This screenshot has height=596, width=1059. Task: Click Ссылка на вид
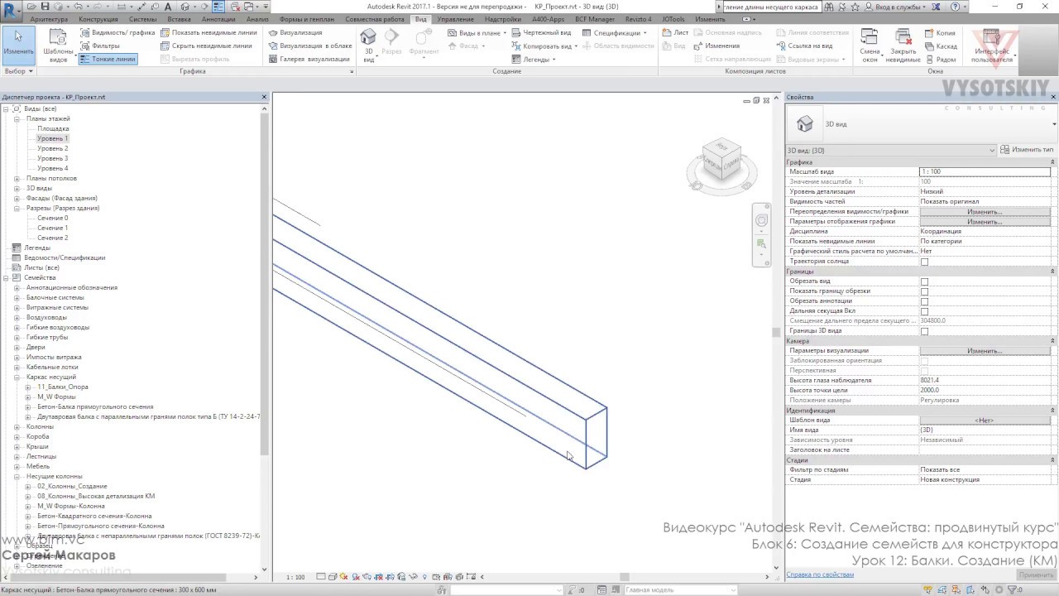[804, 46]
